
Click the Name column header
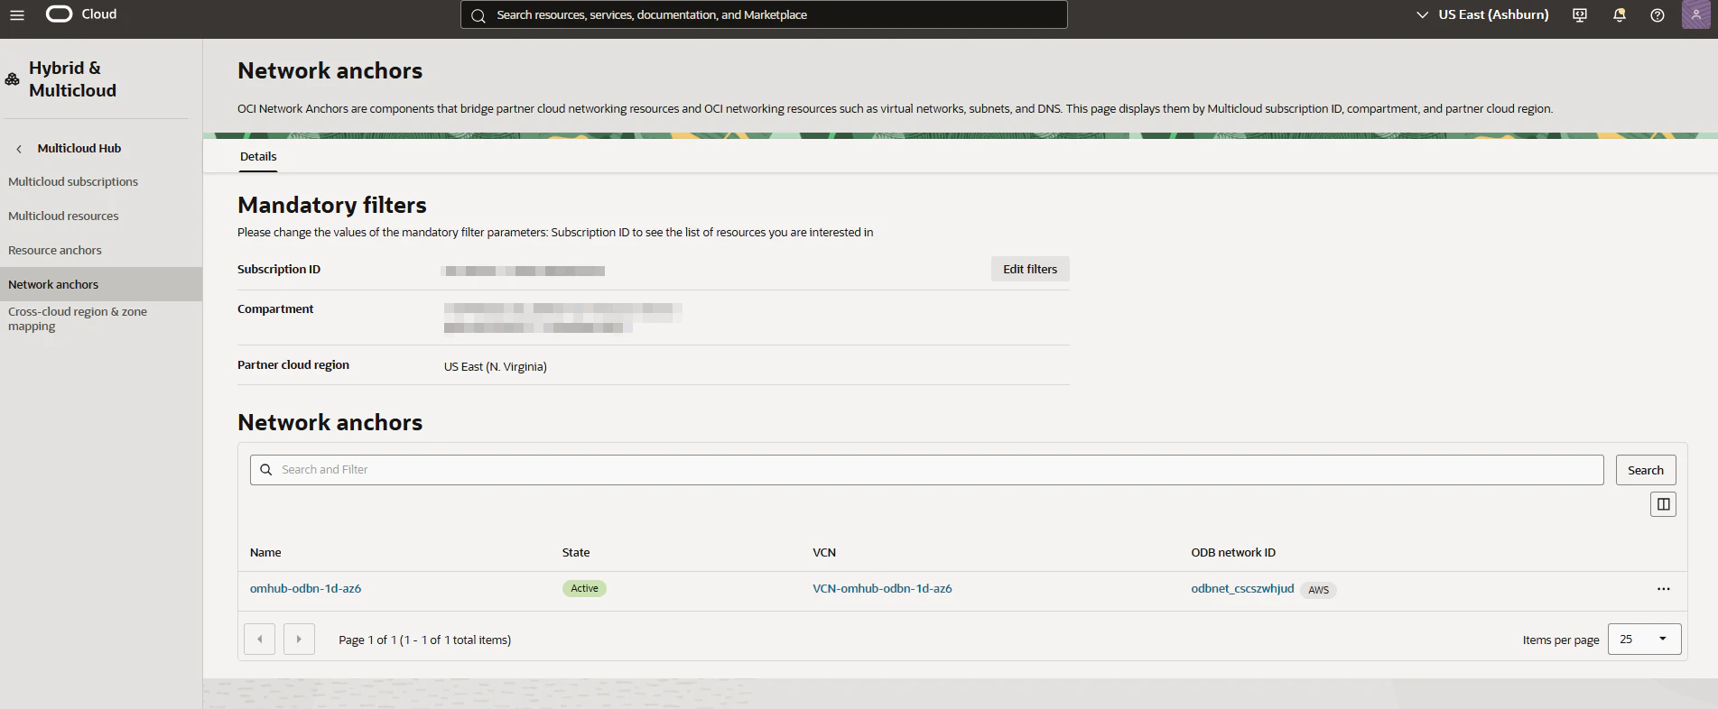[x=265, y=553]
